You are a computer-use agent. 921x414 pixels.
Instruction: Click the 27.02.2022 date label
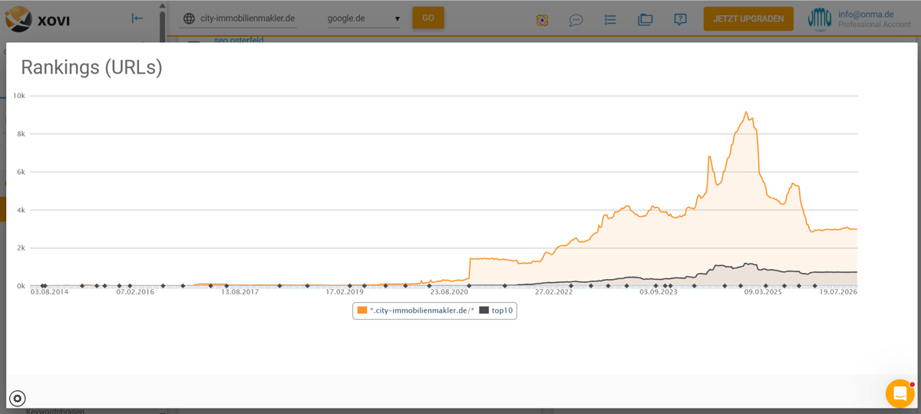(554, 292)
